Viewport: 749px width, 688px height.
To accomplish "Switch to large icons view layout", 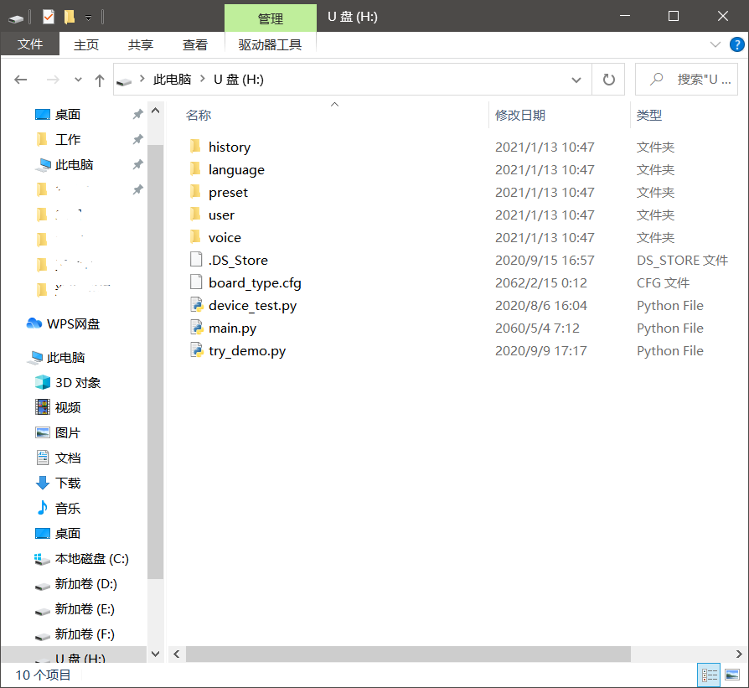I will pyautogui.click(x=731, y=675).
